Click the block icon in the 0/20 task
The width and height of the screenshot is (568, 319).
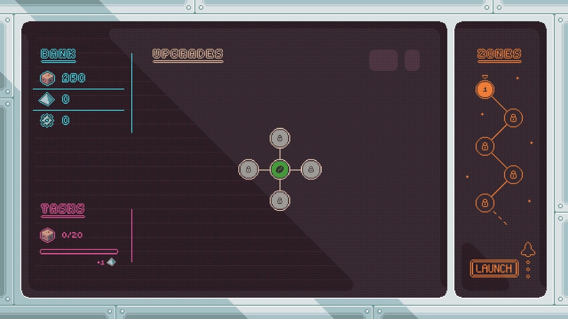(47, 235)
